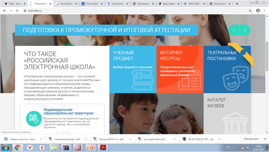Open the Учебный предмет tile
The width and height of the screenshot is (269, 152).
[x=133, y=70]
